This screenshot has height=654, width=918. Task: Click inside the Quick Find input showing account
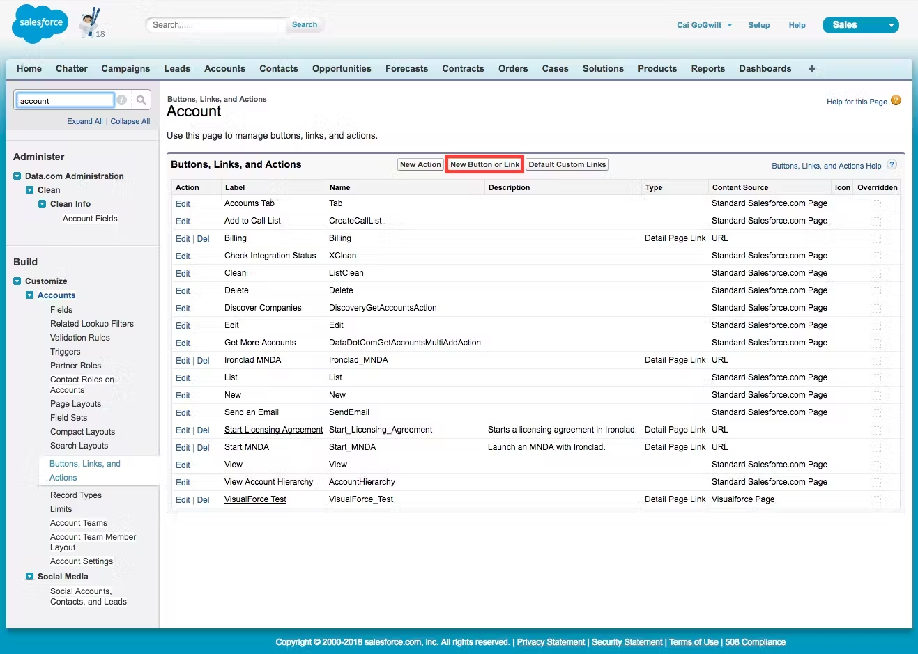(x=64, y=100)
